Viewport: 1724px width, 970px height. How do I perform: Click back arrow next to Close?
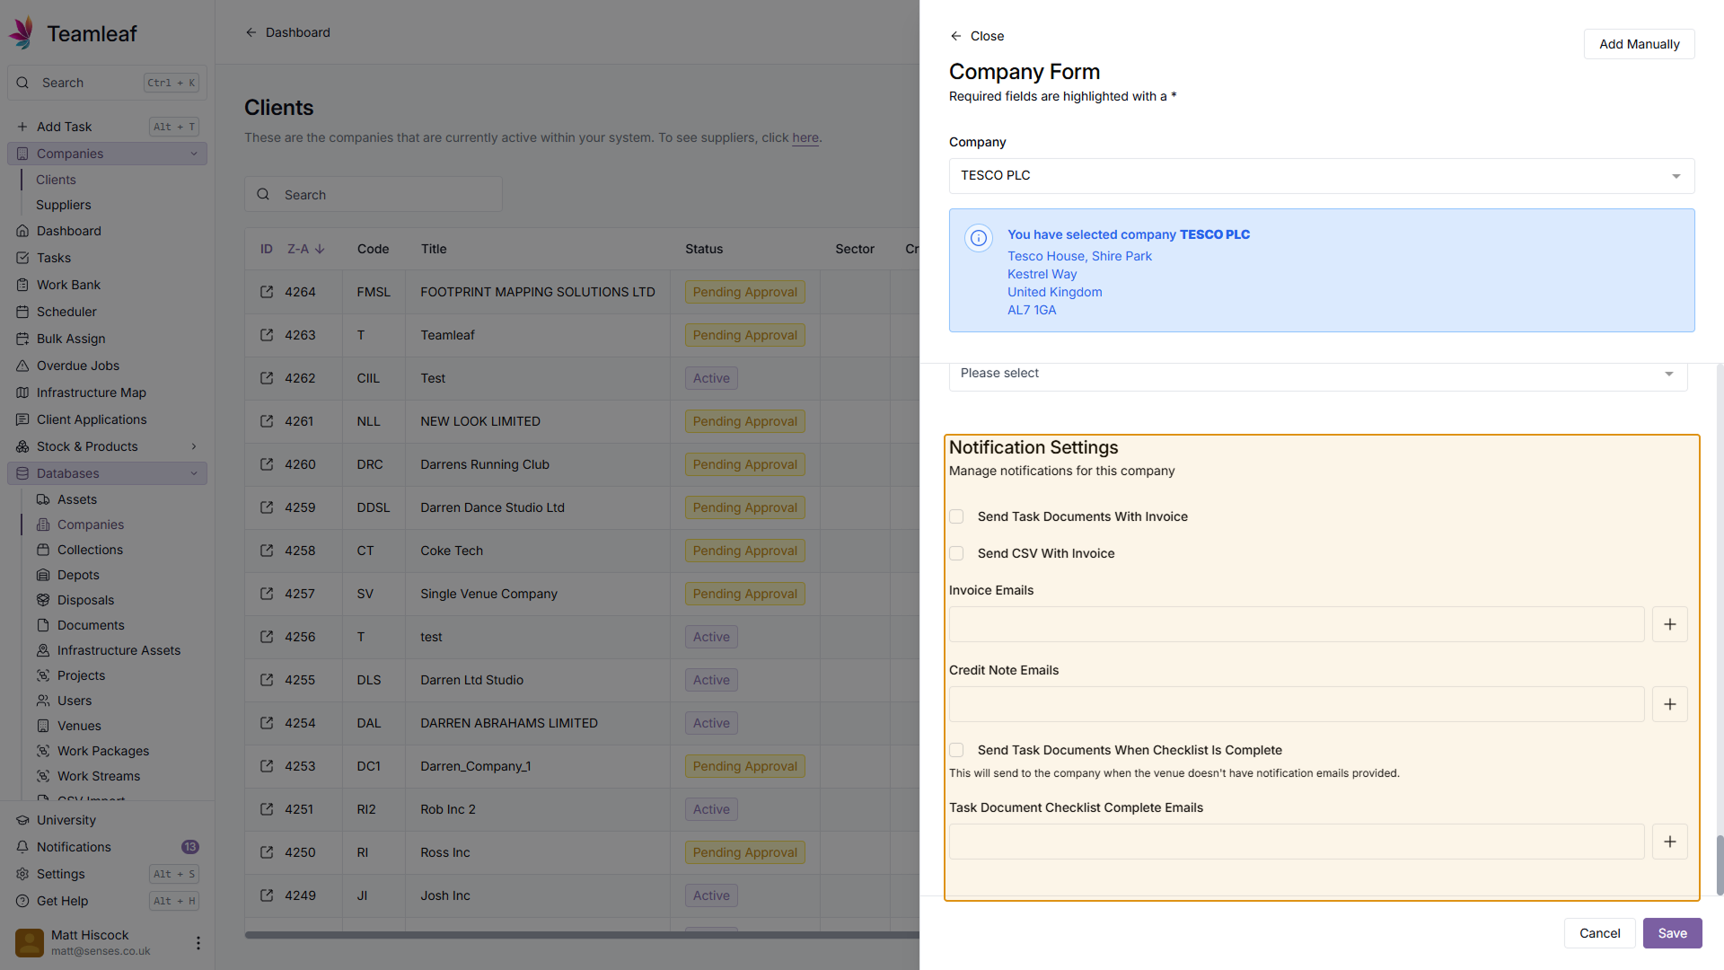(x=955, y=36)
